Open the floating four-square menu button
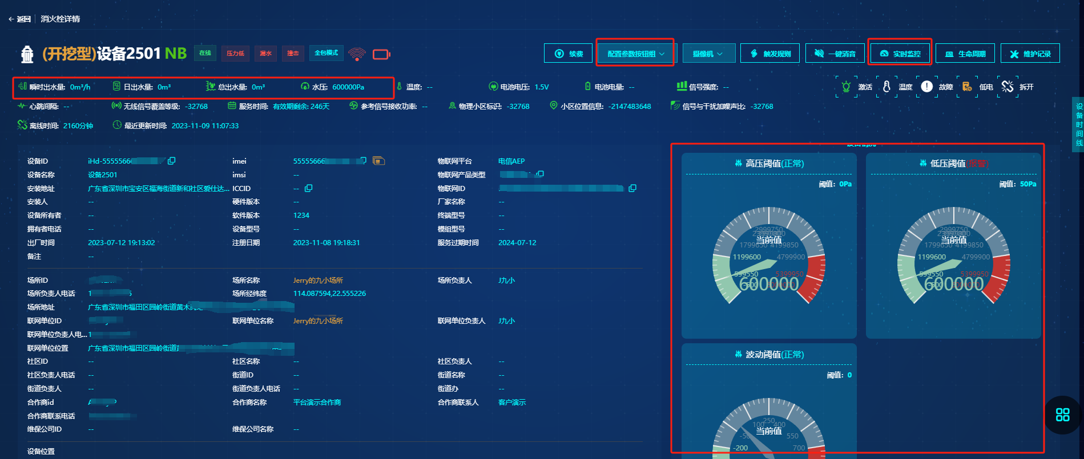The width and height of the screenshot is (1084, 459). coord(1063,415)
